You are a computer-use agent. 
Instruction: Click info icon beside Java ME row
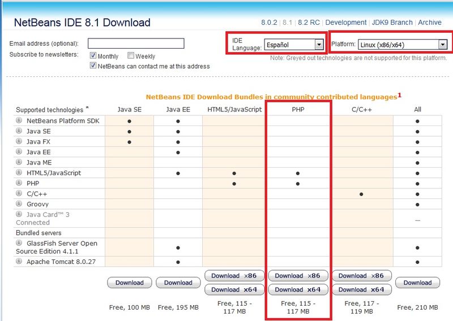(19, 162)
